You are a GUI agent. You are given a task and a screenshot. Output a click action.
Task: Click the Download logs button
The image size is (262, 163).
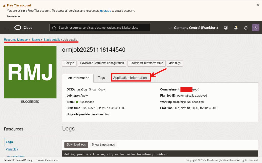pos(76,145)
